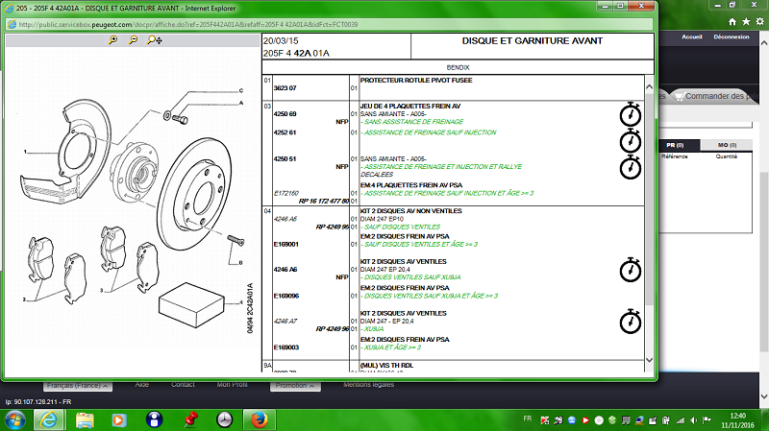Open labor time for discs 4246 A7
Screen dimensions: 769x431
(x=631, y=322)
